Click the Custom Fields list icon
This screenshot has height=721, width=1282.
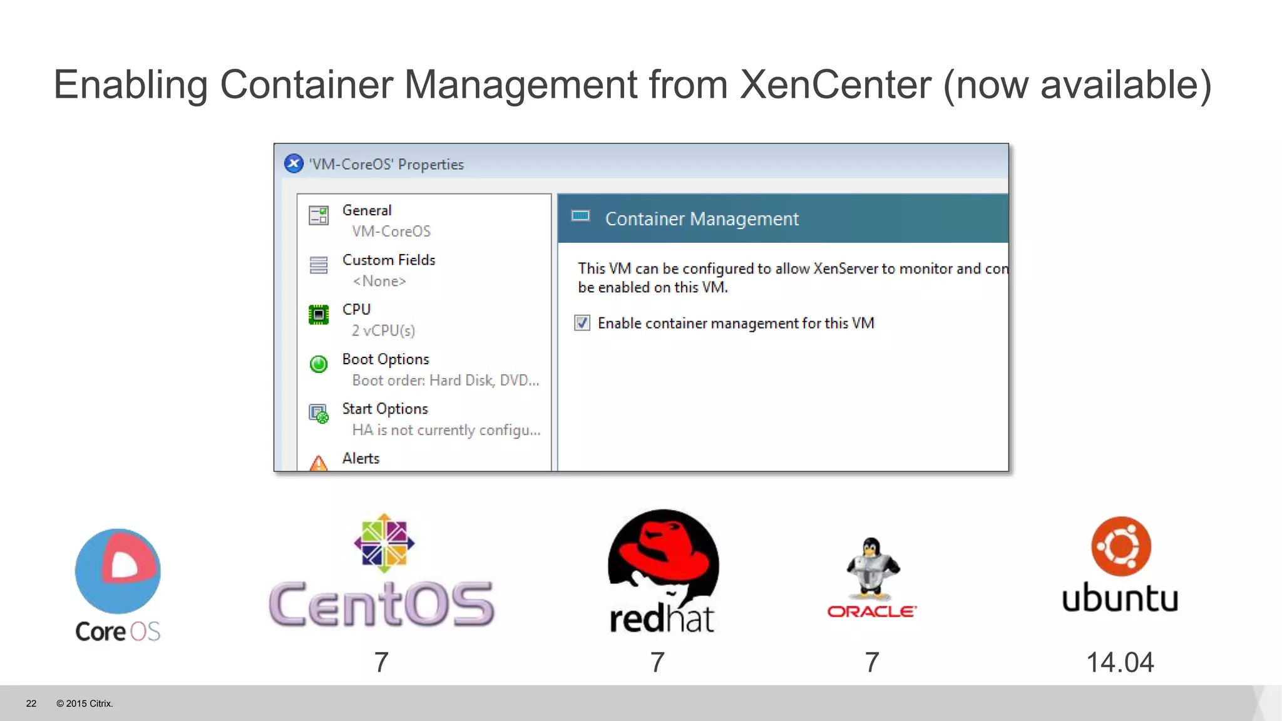pos(319,265)
